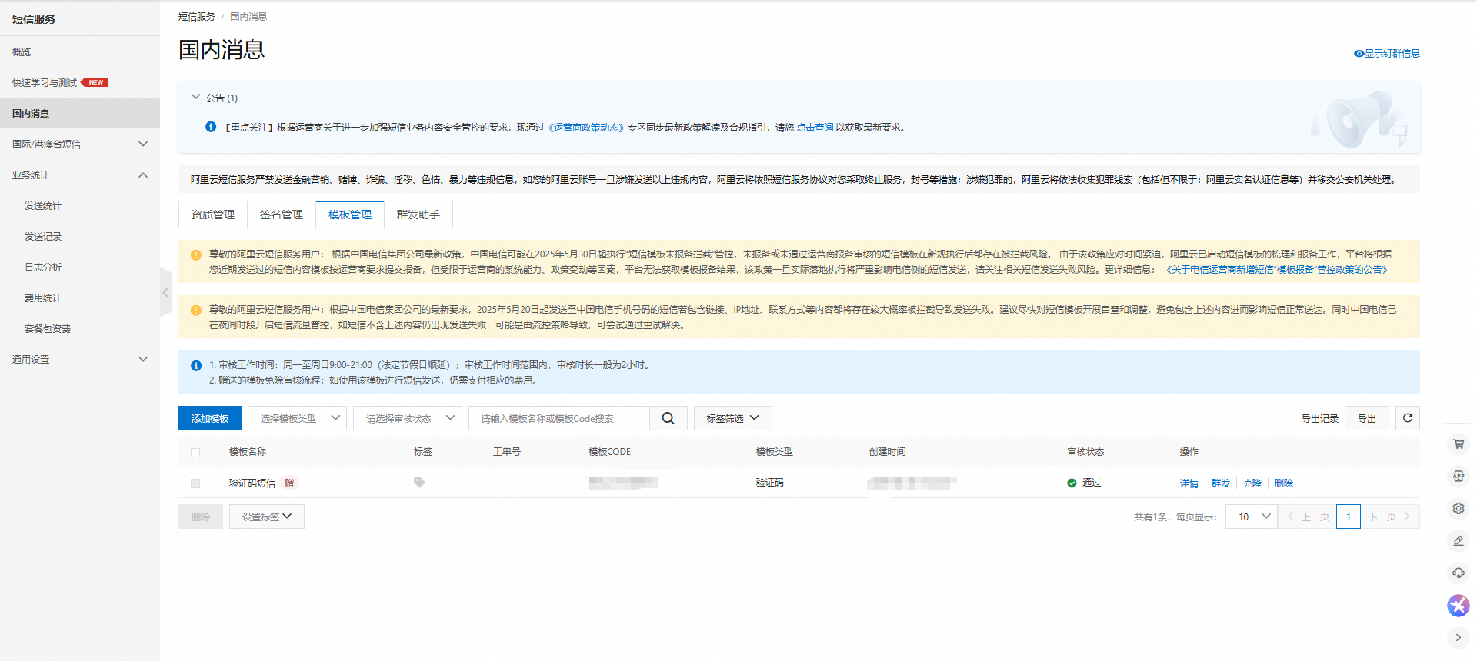
Task: Open the shopping cart icon in right rail
Action: [x=1458, y=443]
